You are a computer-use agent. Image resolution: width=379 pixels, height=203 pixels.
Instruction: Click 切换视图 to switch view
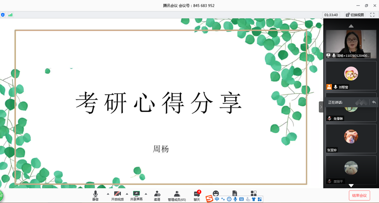coord(355,15)
